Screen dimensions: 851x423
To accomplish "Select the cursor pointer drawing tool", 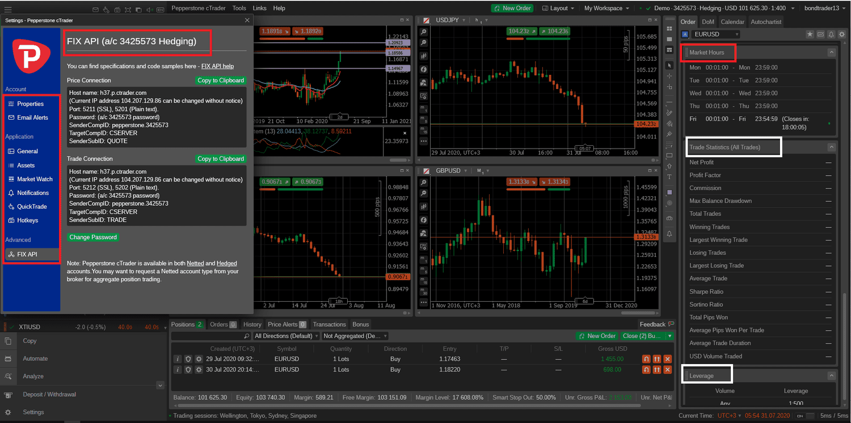I will (x=669, y=66).
